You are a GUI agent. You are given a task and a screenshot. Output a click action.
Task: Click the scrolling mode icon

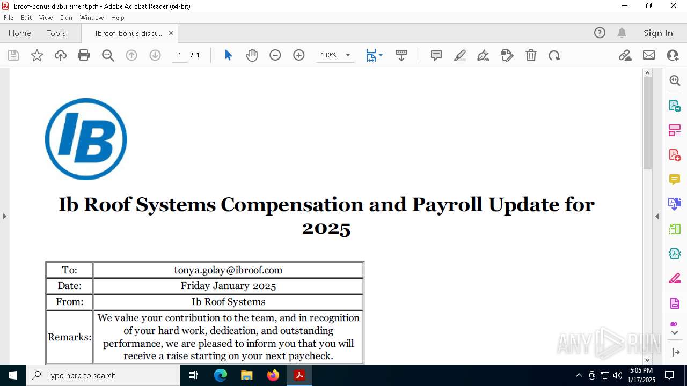point(401,55)
